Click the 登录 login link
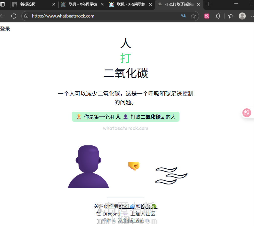Image resolution: width=254 pixels, height=226 pixels. 5,29
